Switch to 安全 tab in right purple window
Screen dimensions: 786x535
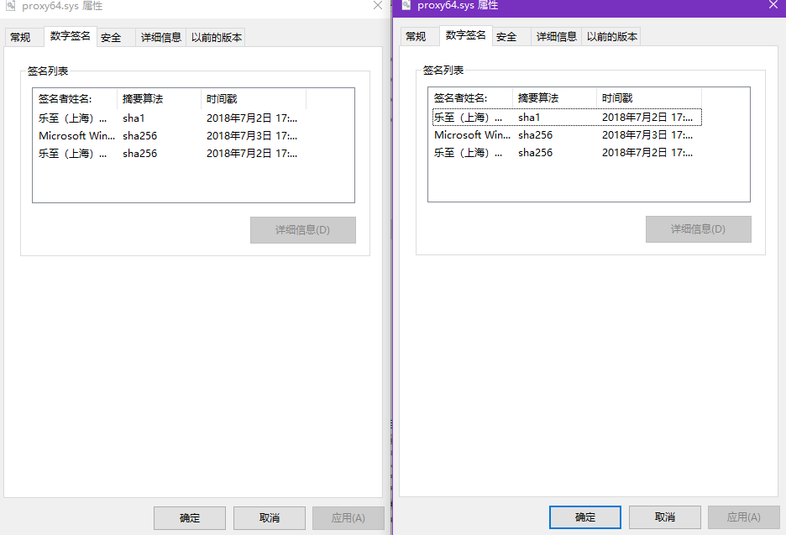coord(511,37)
